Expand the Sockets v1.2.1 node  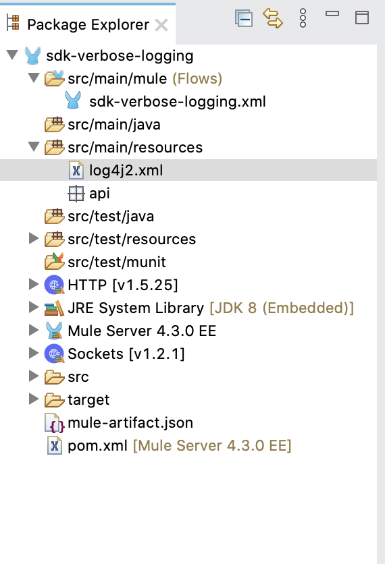click(x=34, y=354)
